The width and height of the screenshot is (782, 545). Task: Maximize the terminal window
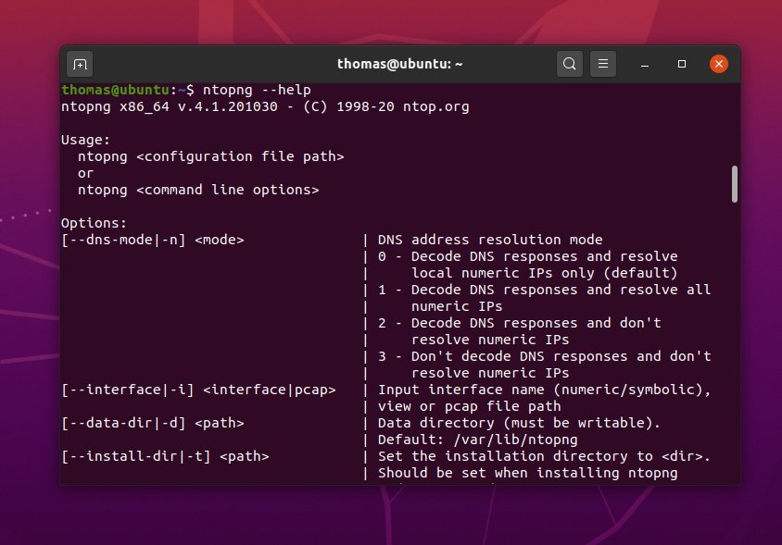(x=682, y=64)
